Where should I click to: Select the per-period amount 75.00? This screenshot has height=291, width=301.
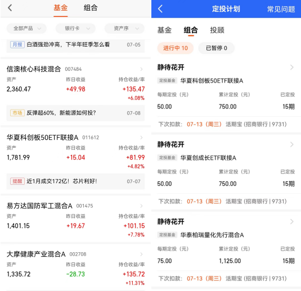tap(164, 261)
